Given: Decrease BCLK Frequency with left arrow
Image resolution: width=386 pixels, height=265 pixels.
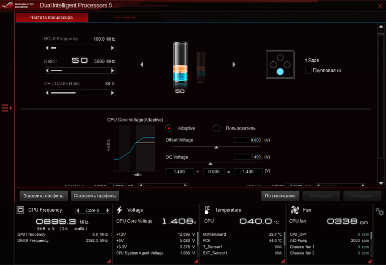Looking at the screenshot, I should point(47,48).
